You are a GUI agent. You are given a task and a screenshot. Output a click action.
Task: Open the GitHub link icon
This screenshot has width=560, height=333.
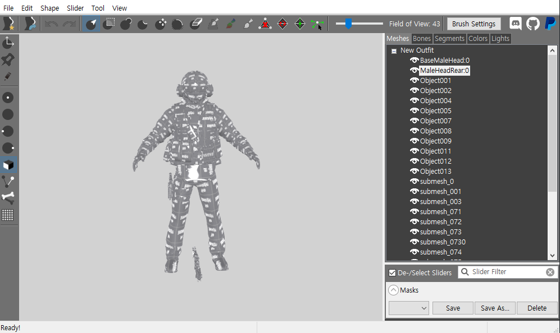(x=532, y=24)
